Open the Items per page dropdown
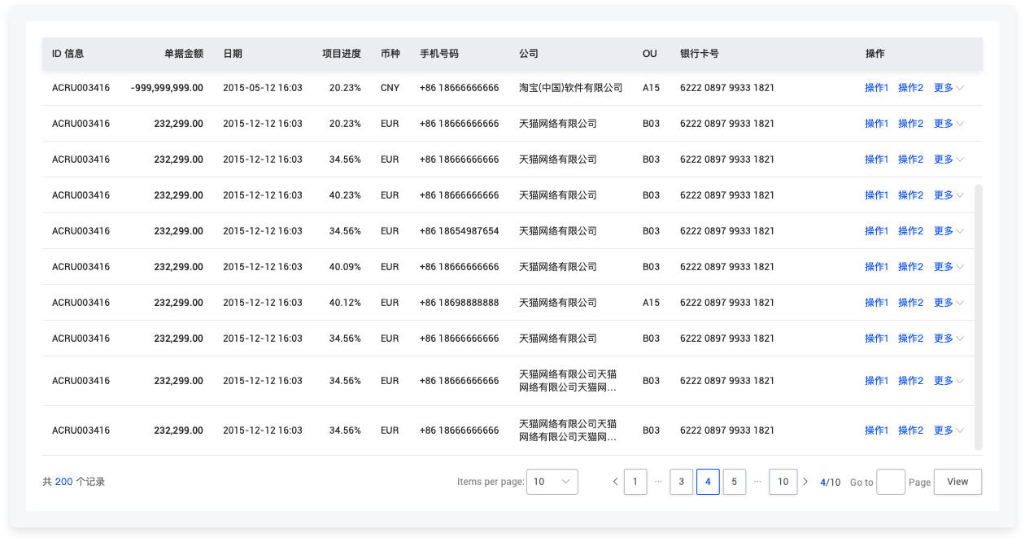1025x542 pixels. [x=552, y=482]
